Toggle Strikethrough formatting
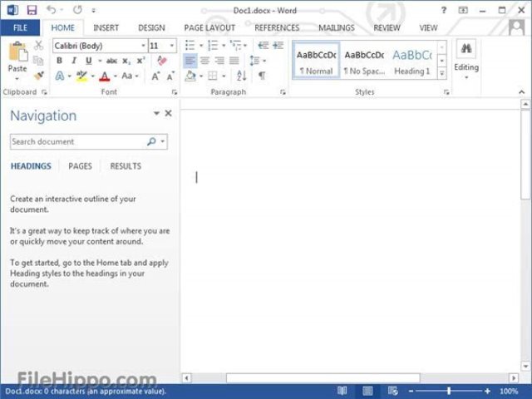The image size is (532, 399). coord(111,61)
